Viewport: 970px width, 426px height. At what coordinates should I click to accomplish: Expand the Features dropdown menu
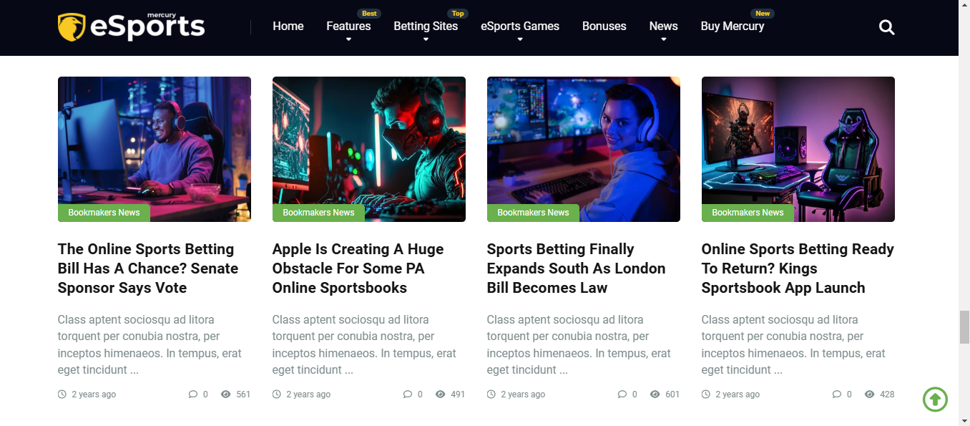coord(348,26)
